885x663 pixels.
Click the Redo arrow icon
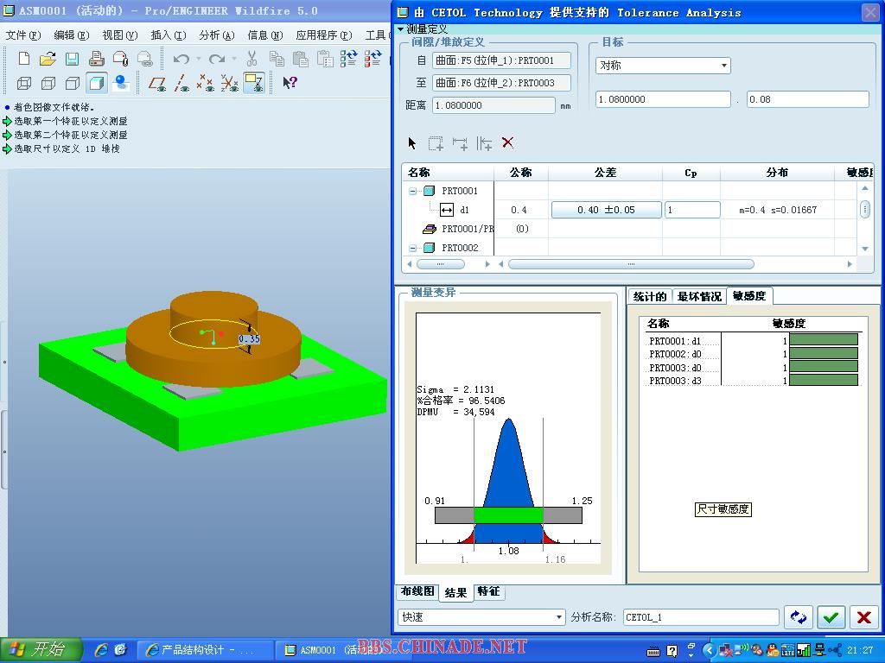point(216,59)
